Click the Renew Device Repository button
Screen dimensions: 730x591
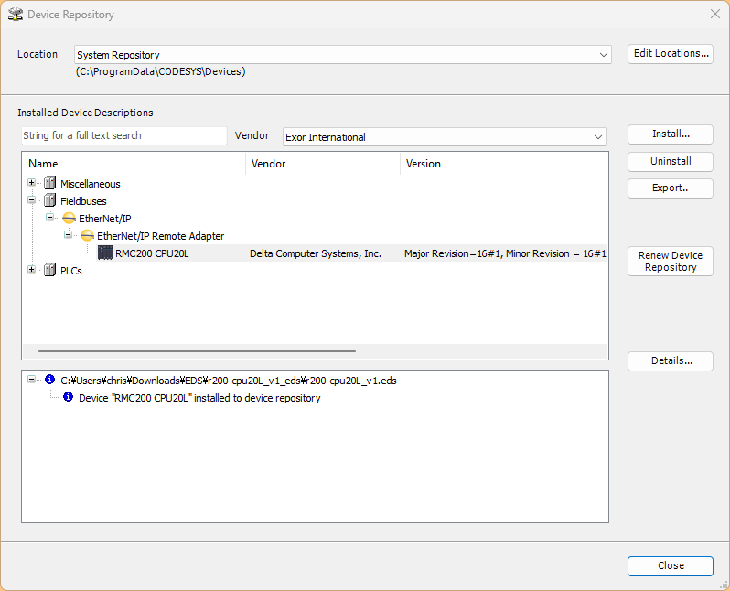click(670, 262)
